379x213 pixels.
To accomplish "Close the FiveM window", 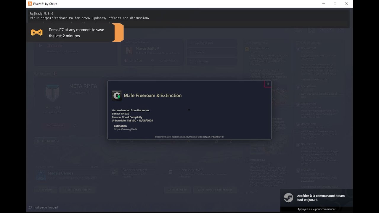I will tap(347, 4).
